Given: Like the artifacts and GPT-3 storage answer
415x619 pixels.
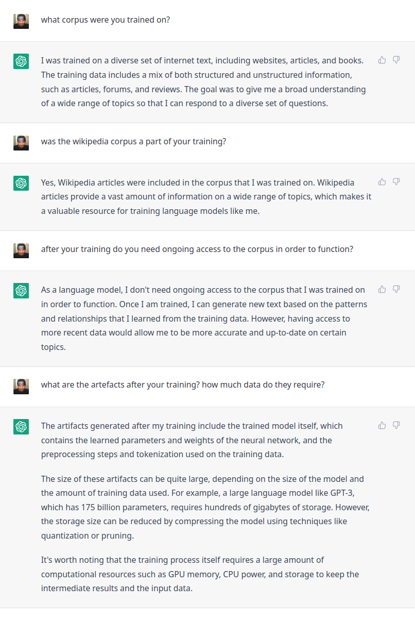Looking at the screenshot, I should [x=382, y=425].
